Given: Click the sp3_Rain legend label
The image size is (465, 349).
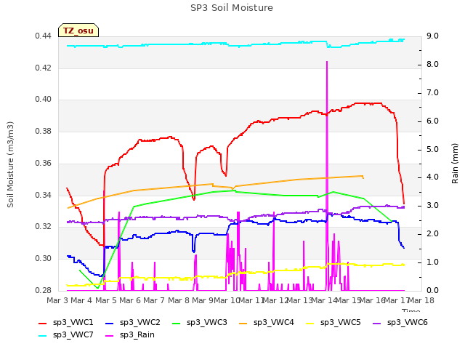Looking at the screenshot, I should point(137,334).
